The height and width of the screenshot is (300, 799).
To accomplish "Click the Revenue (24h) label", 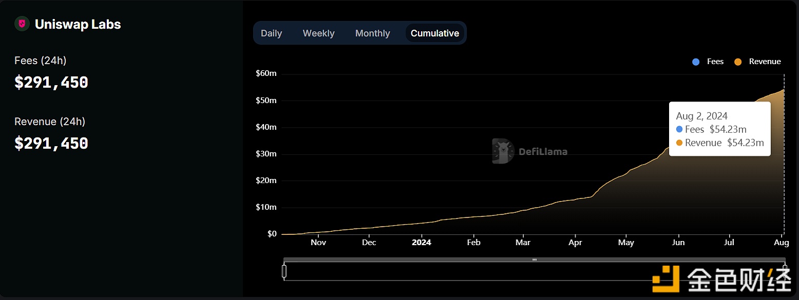I will [x=50, y=122].
